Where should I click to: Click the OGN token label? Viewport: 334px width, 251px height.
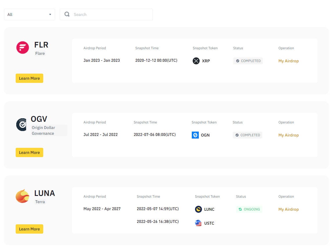click(205, 135)
